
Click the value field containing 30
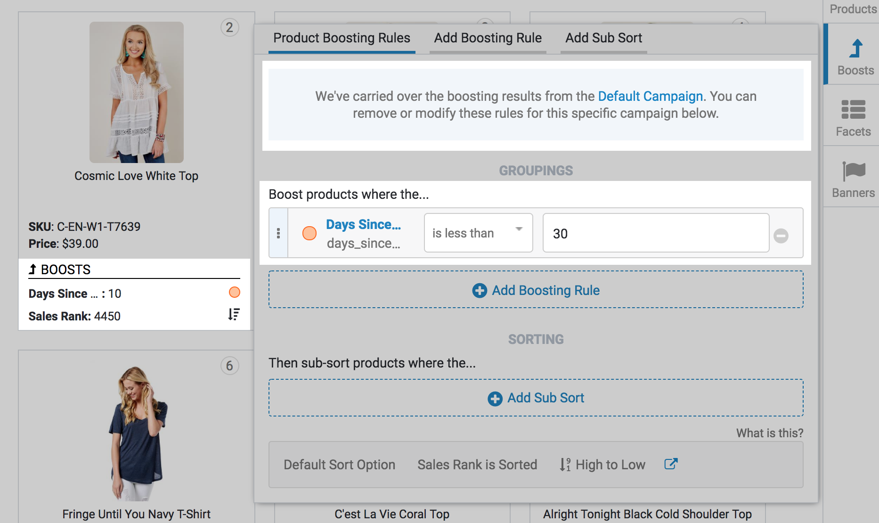click(655, 233)
